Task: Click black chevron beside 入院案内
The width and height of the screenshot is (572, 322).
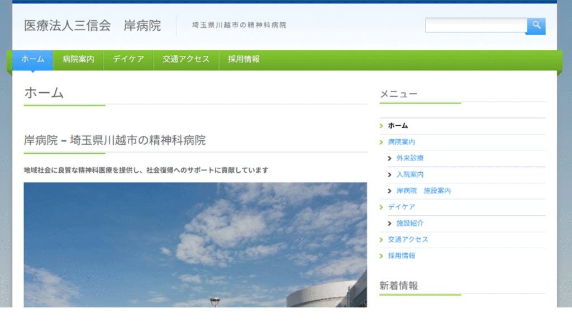Action: (x=389, y=174)
